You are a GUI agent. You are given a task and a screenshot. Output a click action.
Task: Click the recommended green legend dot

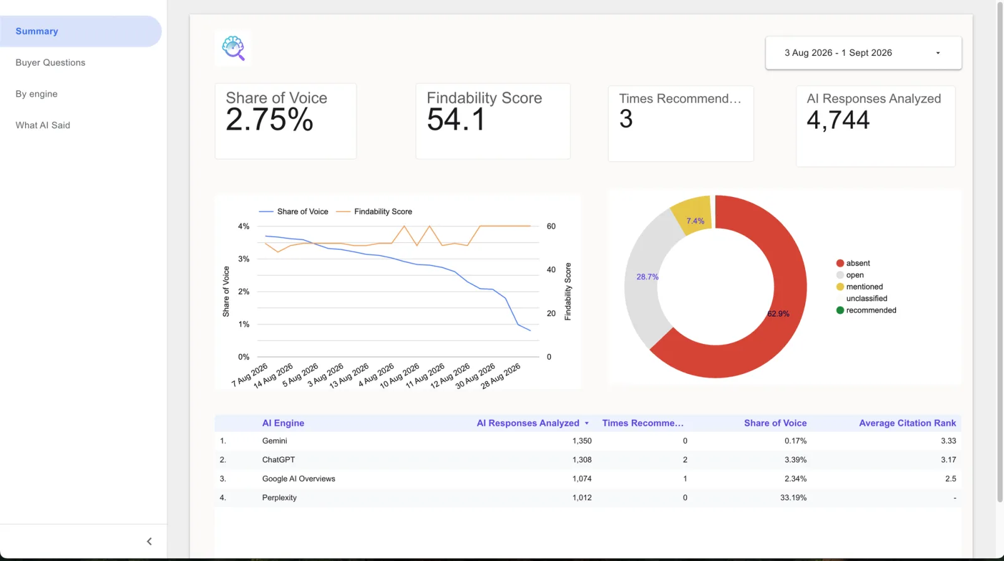[840, 310]
